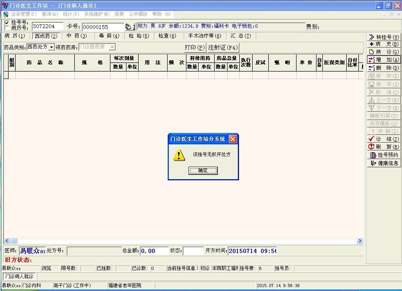
Task: Open the 系统维护(M) menu
Action: [97, 14]
